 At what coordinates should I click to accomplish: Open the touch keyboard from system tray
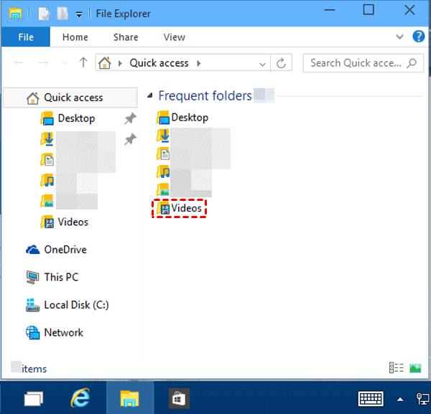point(370,399)
